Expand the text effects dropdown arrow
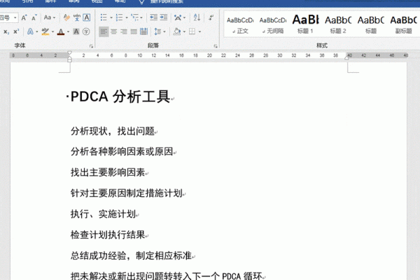The height and width of the screenshot is (280, 420). (36, 32)
